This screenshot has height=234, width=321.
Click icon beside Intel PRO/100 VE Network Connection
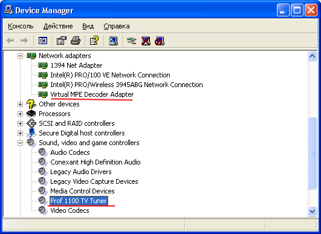coord(43,75)
